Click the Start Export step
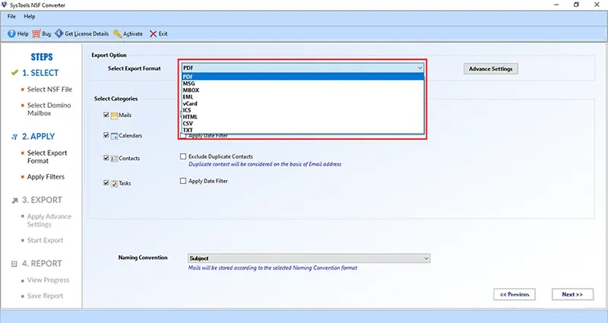Image resolution: width=608 pixels, height=323 pixels. coord(45,240)
